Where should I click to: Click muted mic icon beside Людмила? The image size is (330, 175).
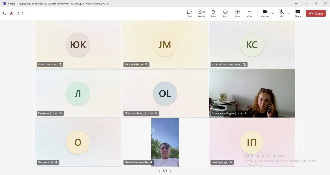pos(61,113)
